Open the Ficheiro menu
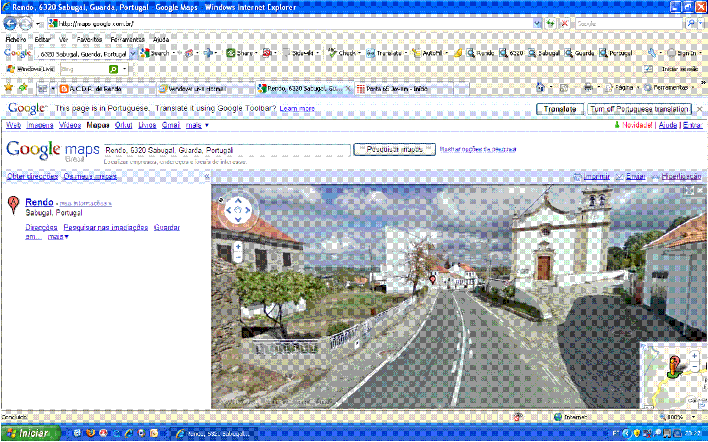Screen dimensions: 708x442 click(x=16, y=40)
